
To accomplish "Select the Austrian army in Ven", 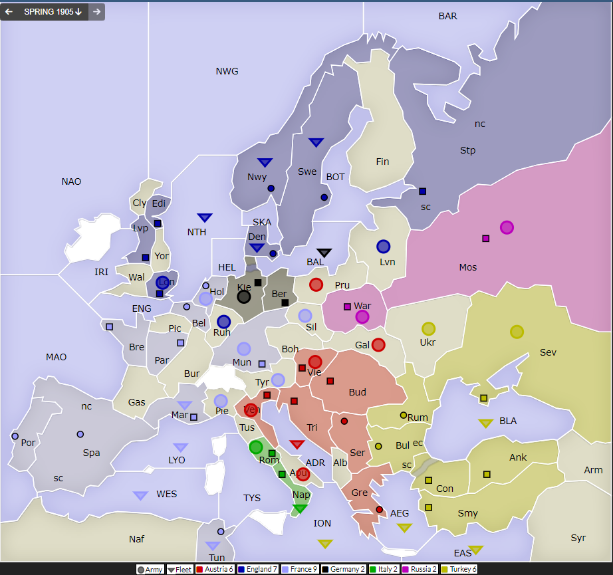I will (251, 410).
